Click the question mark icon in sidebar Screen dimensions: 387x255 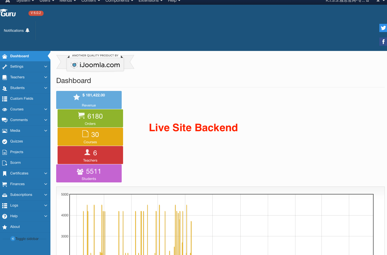coord(5,216)
